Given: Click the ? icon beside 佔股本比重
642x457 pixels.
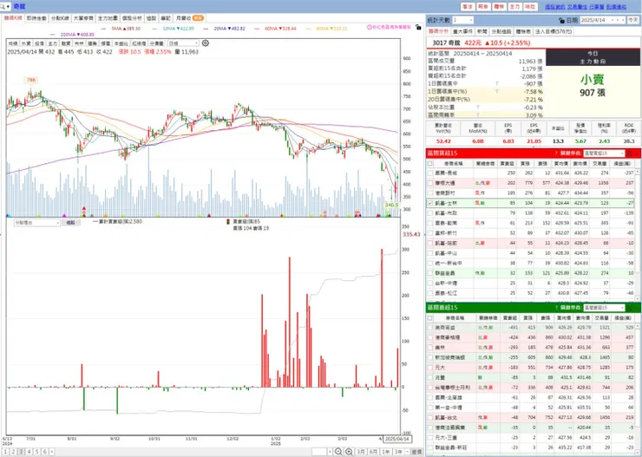Looking at the screenshot, I should pyautogui.click(x=478, y=108).
